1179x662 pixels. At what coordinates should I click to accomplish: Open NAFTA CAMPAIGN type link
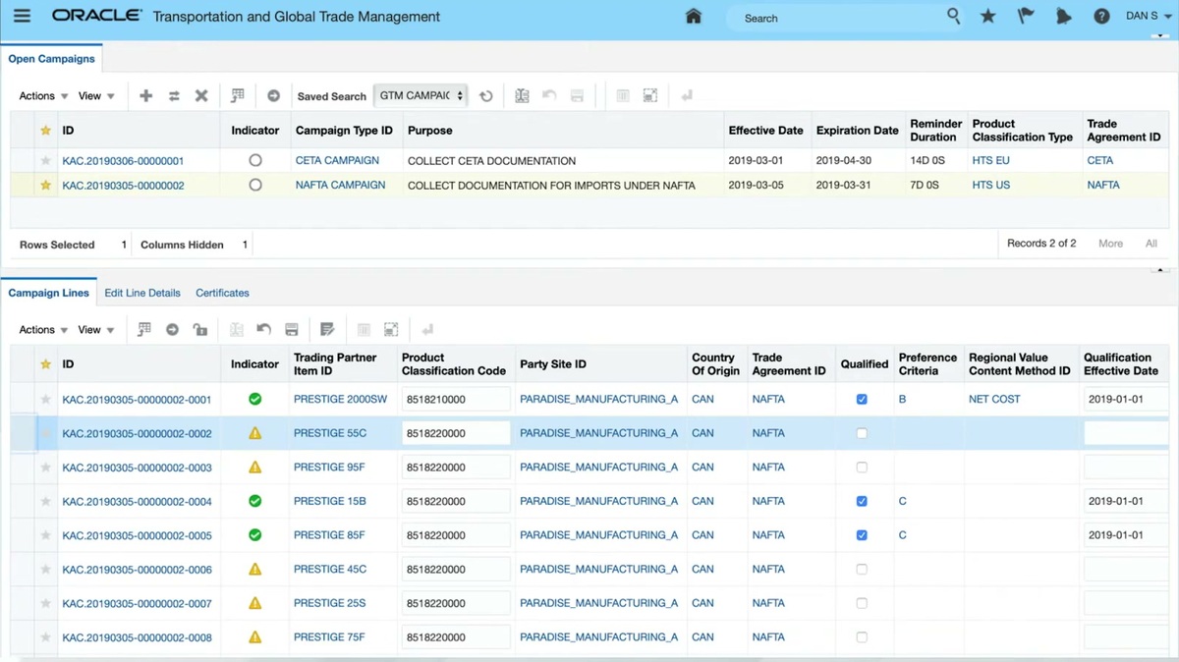pos(340,185)
